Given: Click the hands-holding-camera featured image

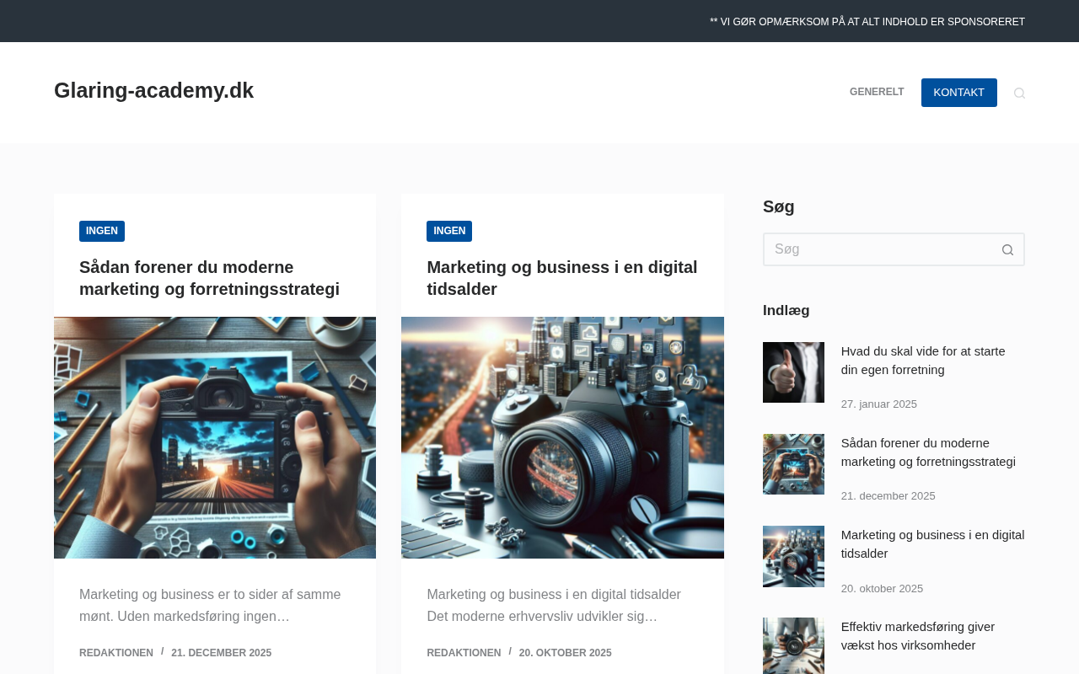Looking at the screenshot, I should 215,437.
